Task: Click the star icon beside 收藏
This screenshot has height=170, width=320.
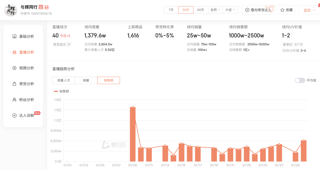Action: (x=282, y=10)
